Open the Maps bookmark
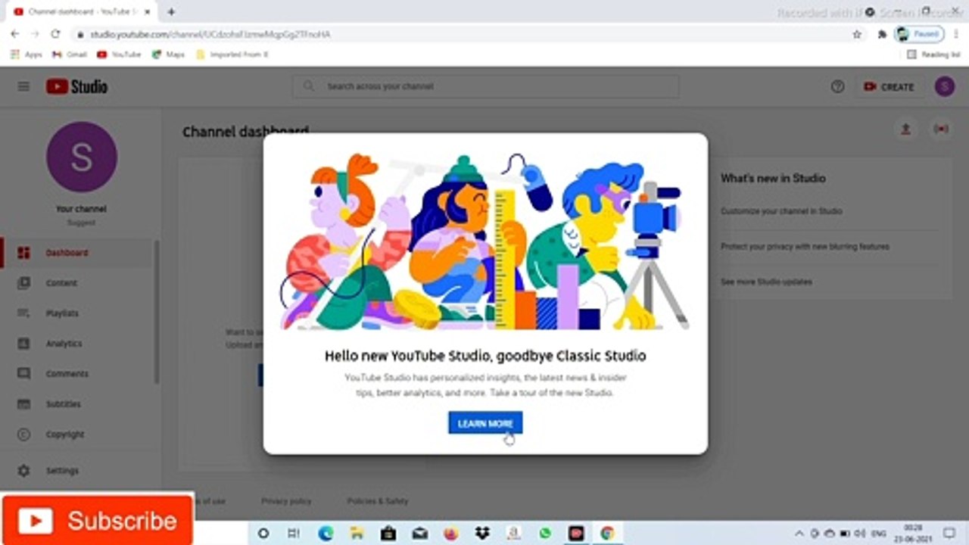This screenshot has width=969, height=545. (x=168, y=54)
